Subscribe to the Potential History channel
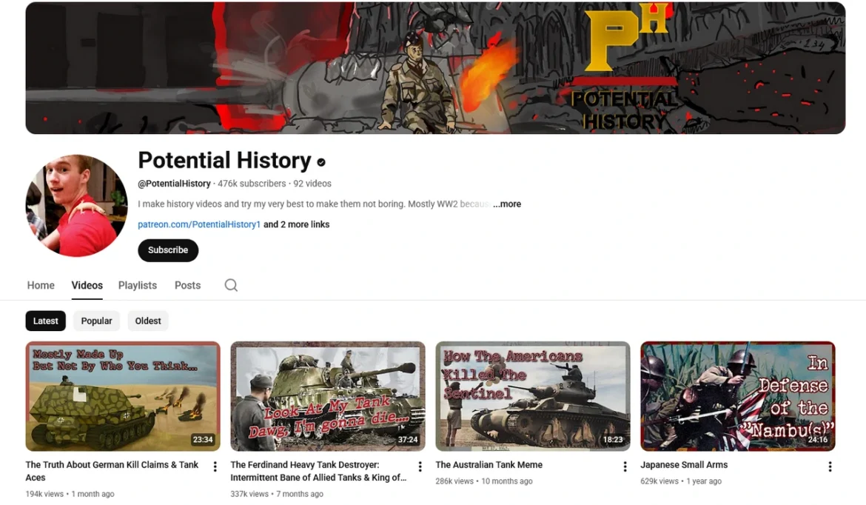This screenshot has height=505, width=866. 168,250
